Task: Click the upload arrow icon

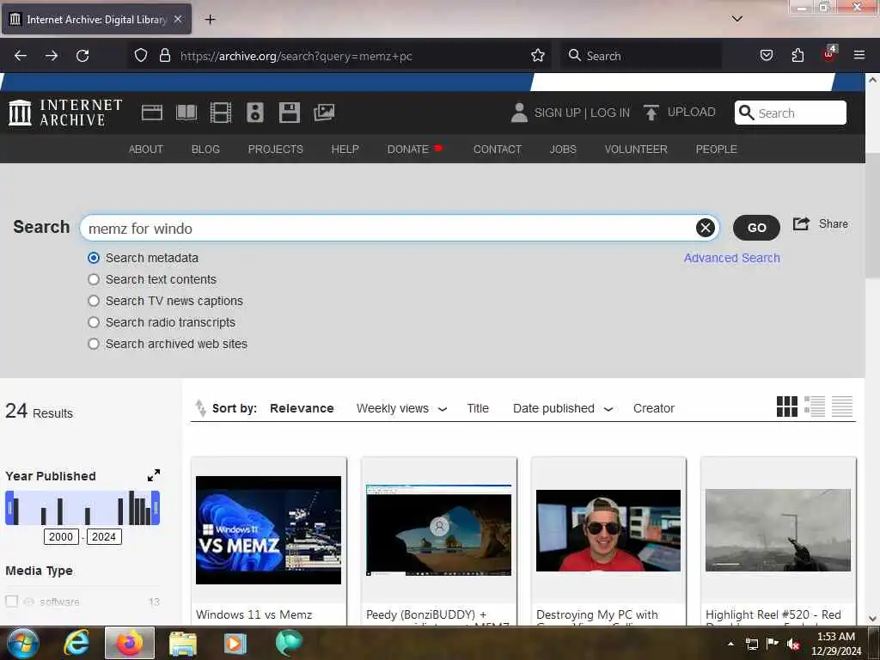Action: 651,113
